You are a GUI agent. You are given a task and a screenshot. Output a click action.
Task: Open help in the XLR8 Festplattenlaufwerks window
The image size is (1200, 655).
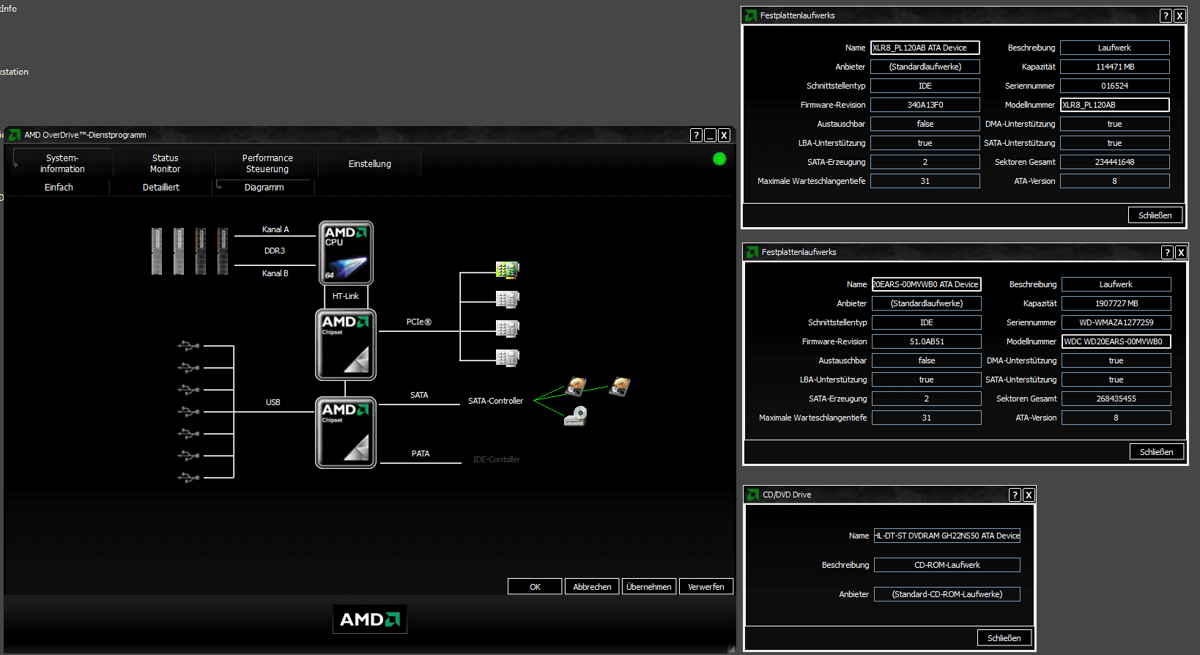click(x=1166, y=16)
